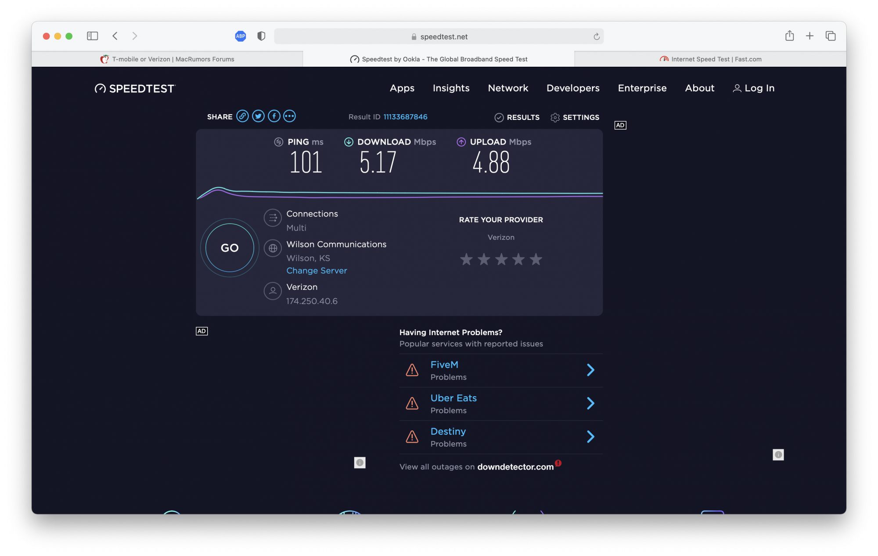Start a new test with GO
The height and width of the screenshot is (556, 878).
pos(230,248)
